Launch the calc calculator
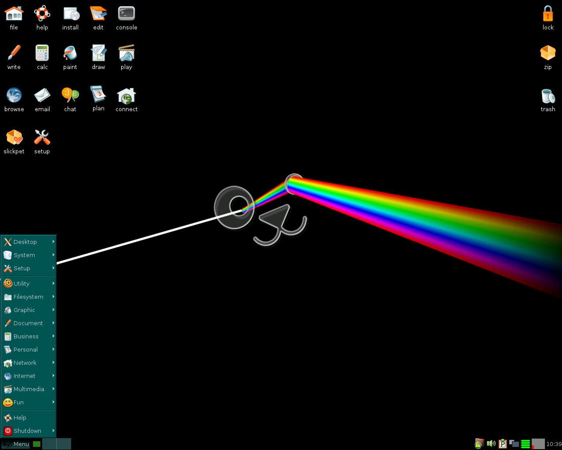This screenshot has width=562, height=450. [42, 53]
